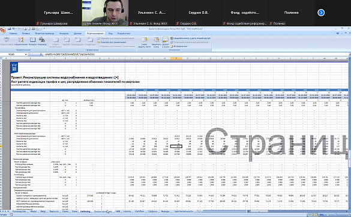
Task: Open the Разработчик ribbon tab
Action: click(x=124, y=34)
